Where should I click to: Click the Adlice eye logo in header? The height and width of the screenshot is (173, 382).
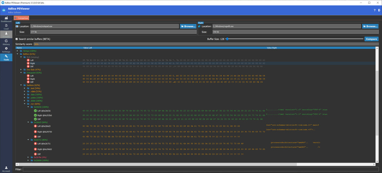tap(4, 10)
